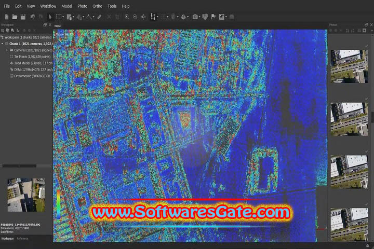374x249 pixels.
Task: Select the Model view tab
Action: coord(58,26)
